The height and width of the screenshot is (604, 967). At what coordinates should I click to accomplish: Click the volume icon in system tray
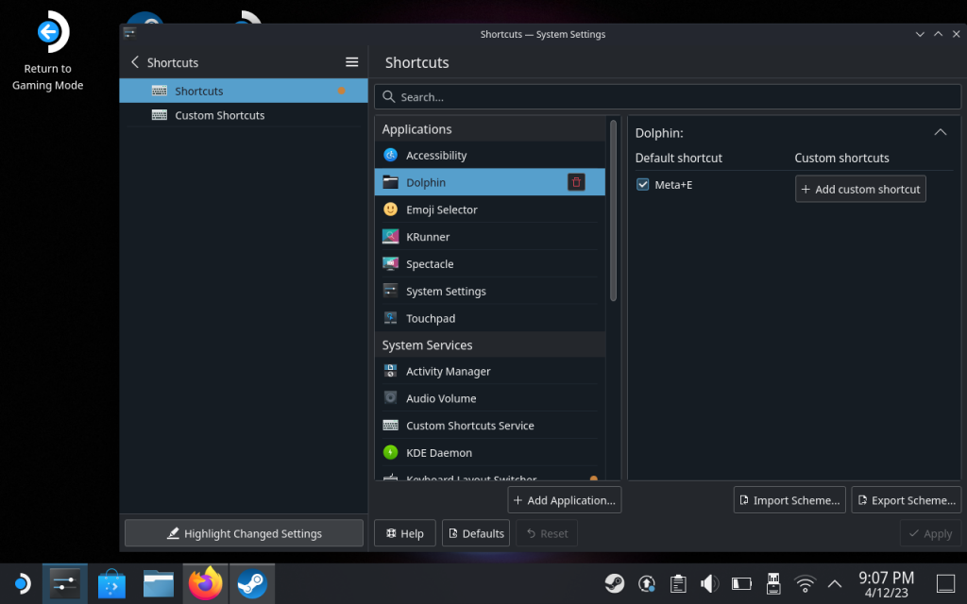[x=709, y=584]
